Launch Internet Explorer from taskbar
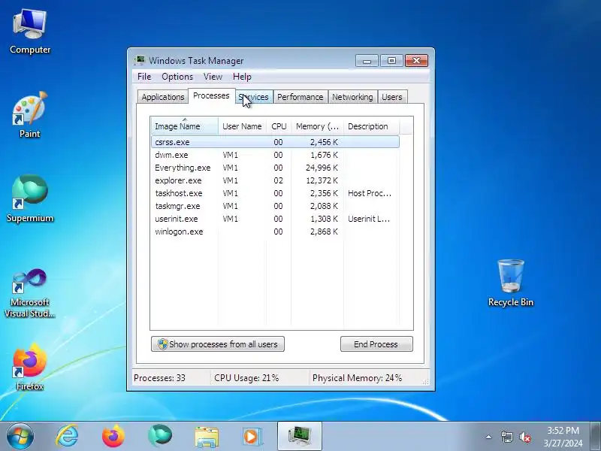601x451 pixels. (67, 436)
